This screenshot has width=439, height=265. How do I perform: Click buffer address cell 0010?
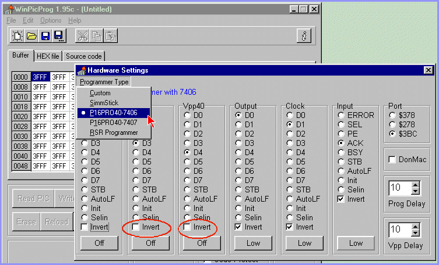[x=21, y=97]
